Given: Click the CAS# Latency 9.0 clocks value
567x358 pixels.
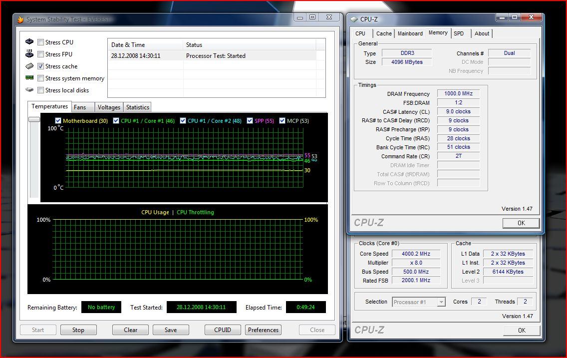Looking at the screenshot, I should click(458, 111).
